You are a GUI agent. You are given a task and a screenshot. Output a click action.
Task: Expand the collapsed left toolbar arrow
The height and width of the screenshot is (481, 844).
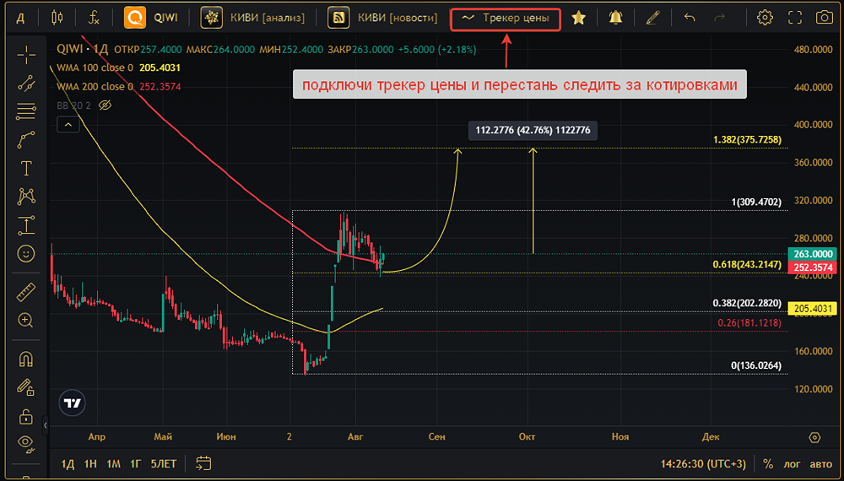click(46, 425)
